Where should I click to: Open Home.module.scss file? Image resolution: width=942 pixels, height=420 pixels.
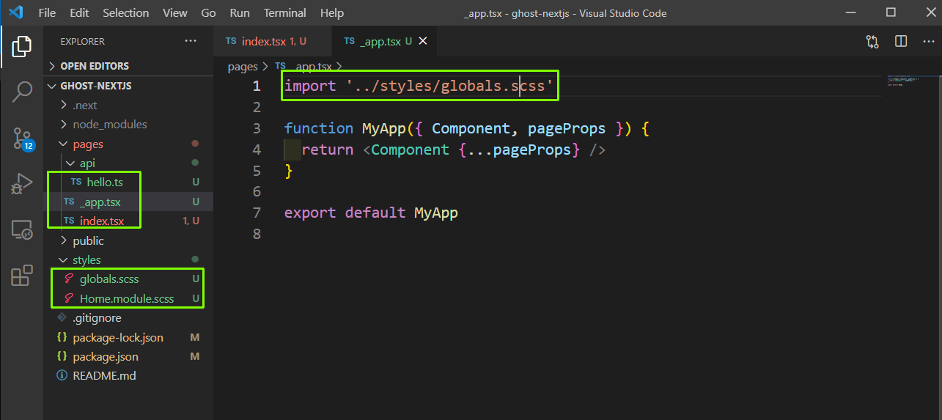point(127,298)
